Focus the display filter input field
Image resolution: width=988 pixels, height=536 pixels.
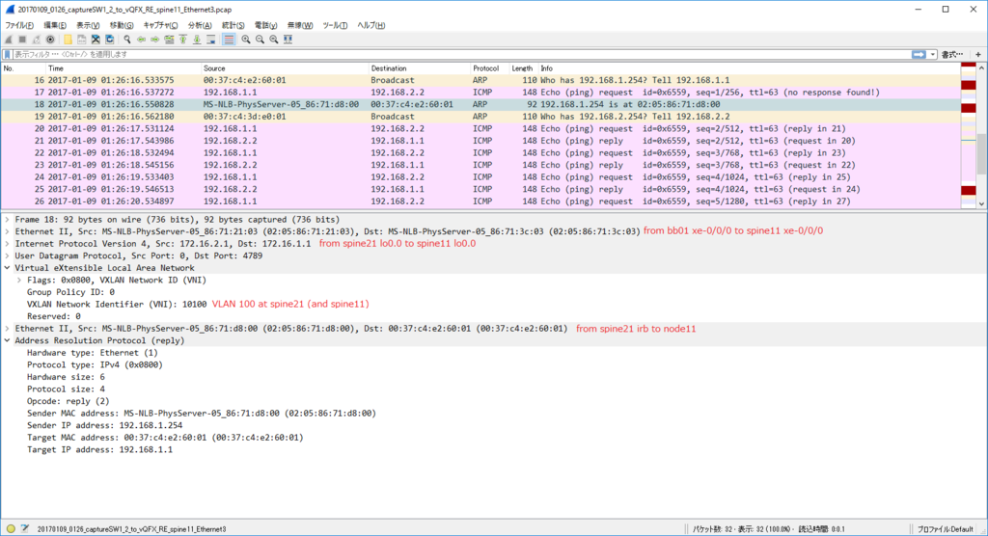coord(462,55)
